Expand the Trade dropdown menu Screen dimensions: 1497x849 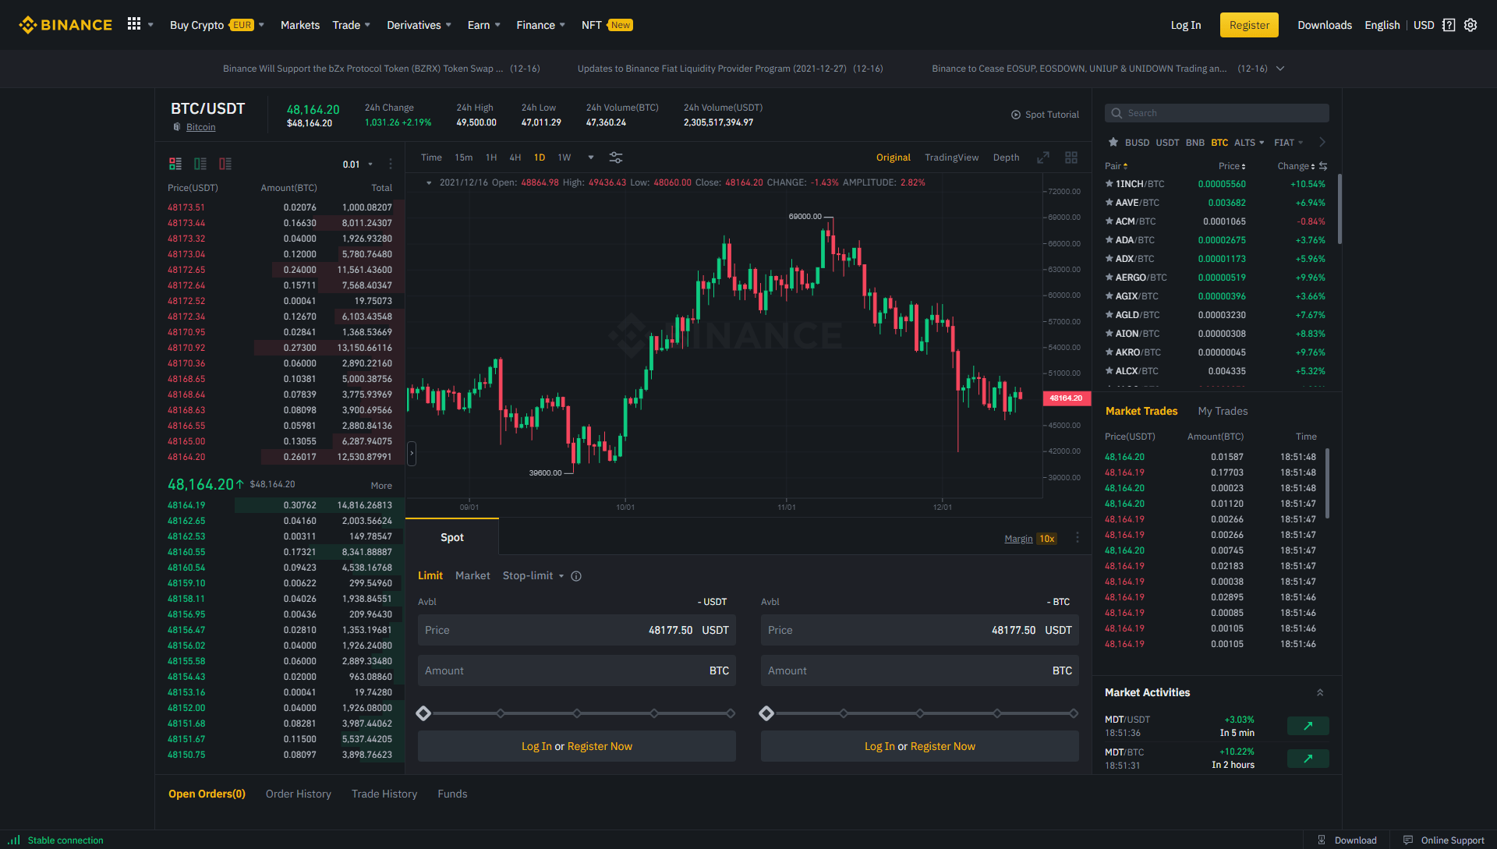(352, 25)
